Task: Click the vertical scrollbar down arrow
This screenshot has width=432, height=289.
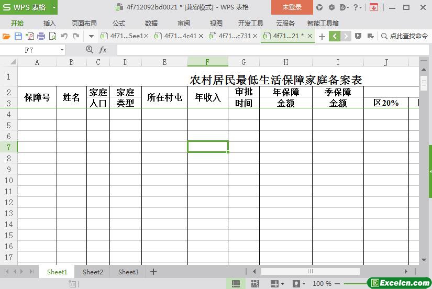Action: pos(424,260)
